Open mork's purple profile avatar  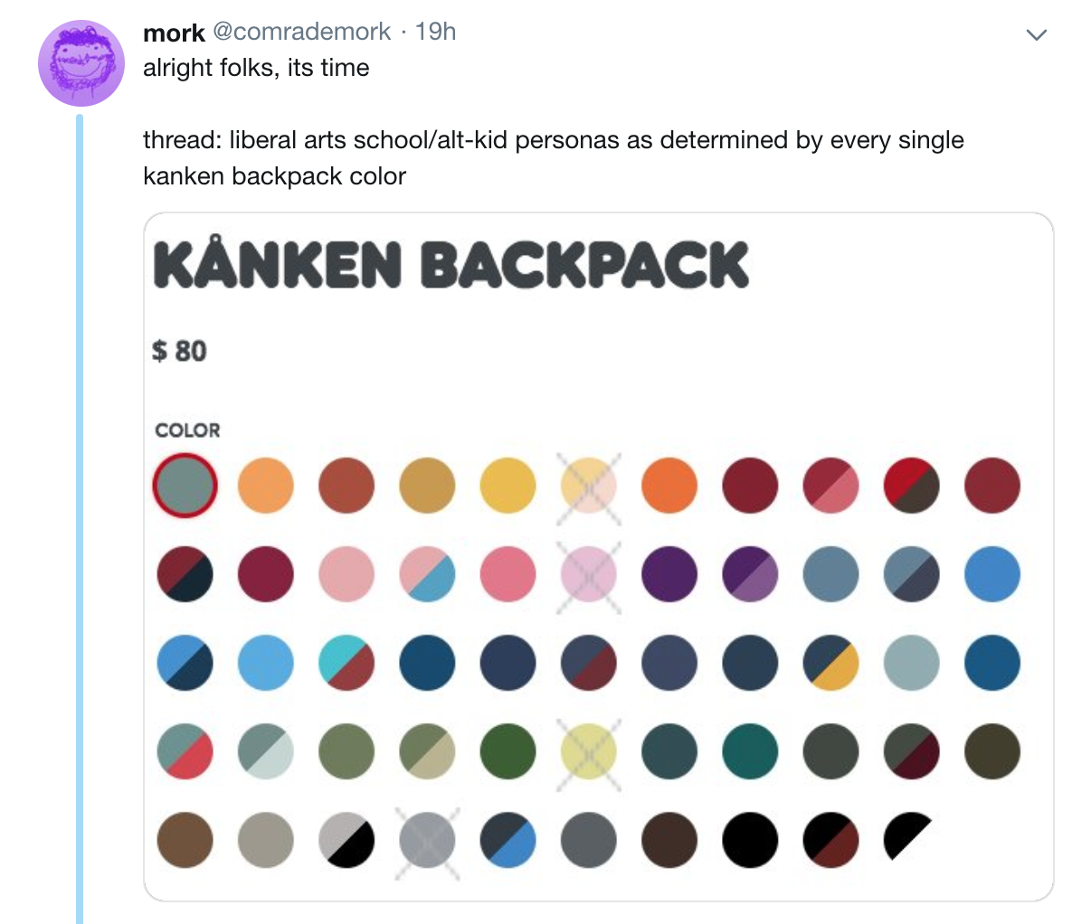[81, 63]
